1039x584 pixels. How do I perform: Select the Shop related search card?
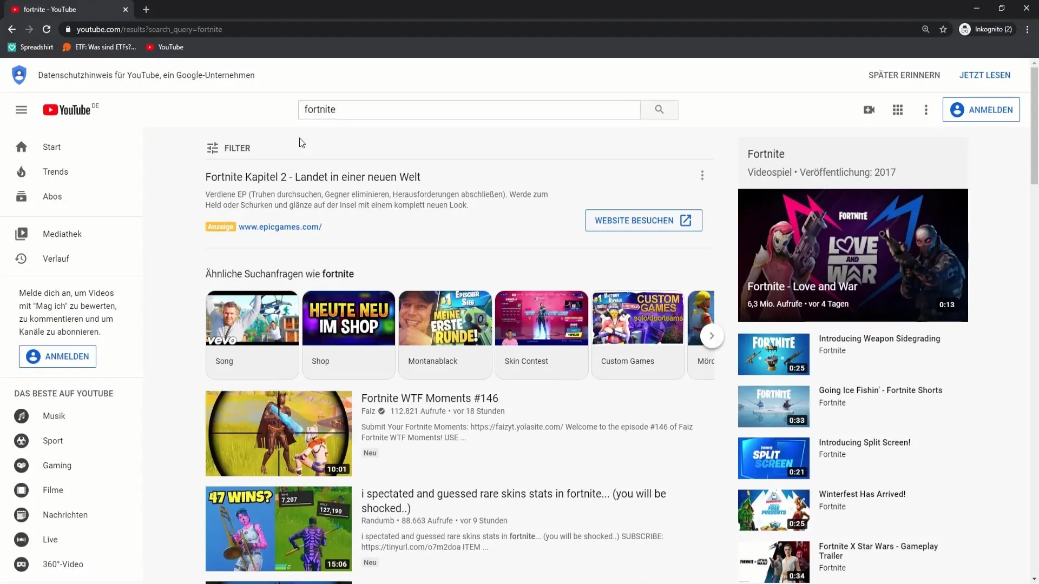[348, 335]
